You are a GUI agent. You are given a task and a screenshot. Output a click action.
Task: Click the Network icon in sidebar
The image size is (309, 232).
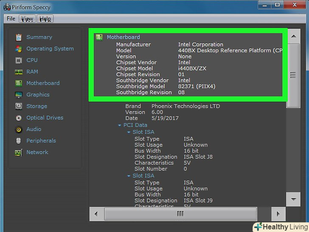pos(19,152)
